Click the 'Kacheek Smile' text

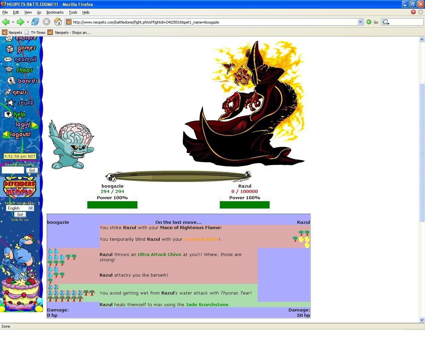tap(201, 239)
